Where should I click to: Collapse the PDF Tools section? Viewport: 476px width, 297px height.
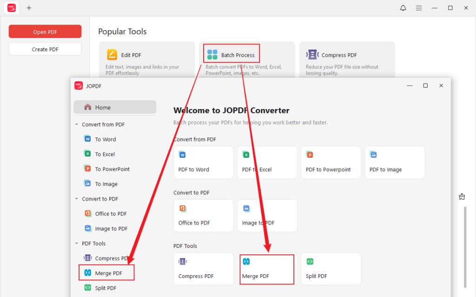(x=76, y=243)
